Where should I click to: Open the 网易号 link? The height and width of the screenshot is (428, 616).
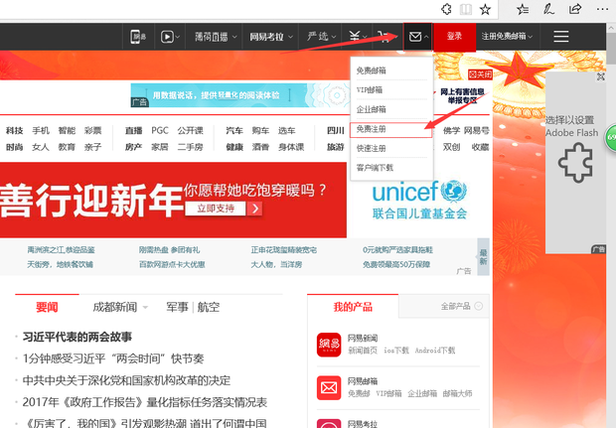click(477, 131)
